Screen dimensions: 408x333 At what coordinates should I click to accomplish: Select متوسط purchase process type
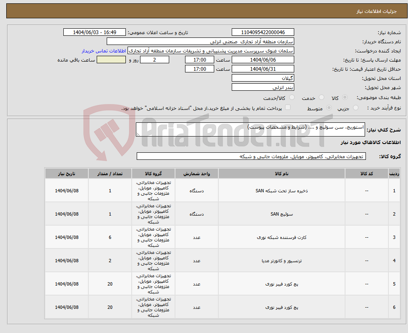click(x=329, y=108)
